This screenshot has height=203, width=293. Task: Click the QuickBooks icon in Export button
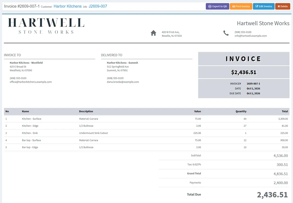tap(210, 6)
